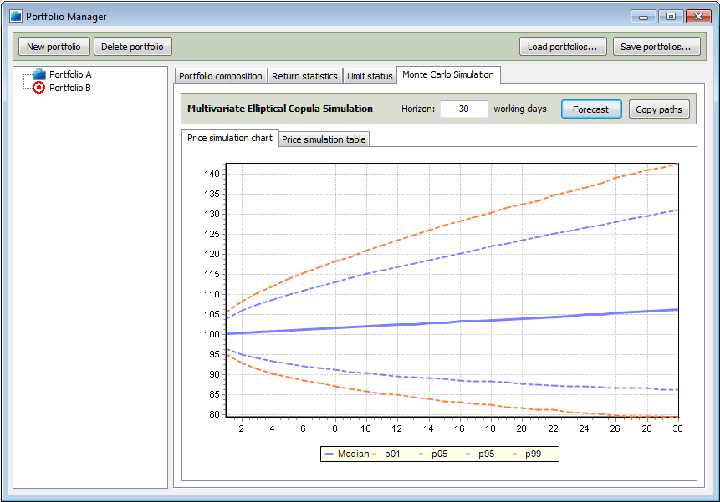This screenshot has width=720, height=502.
Task: Click the p95 legend entry
Action: 480,454
